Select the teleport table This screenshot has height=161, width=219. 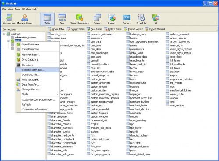pos(172,75)
